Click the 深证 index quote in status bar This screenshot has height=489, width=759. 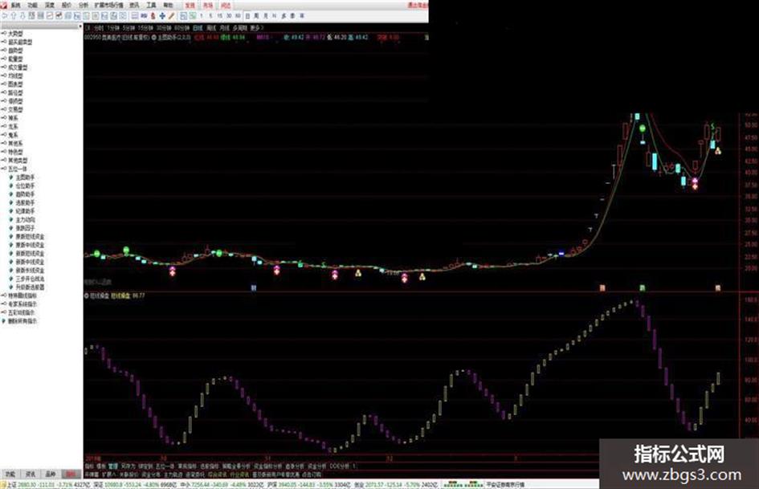click(x=133, y=484)
